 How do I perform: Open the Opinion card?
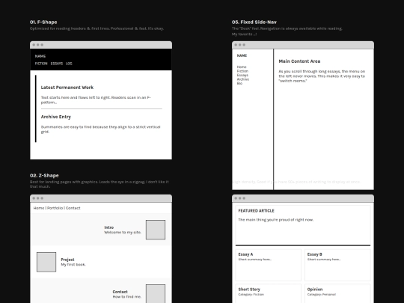337,293
